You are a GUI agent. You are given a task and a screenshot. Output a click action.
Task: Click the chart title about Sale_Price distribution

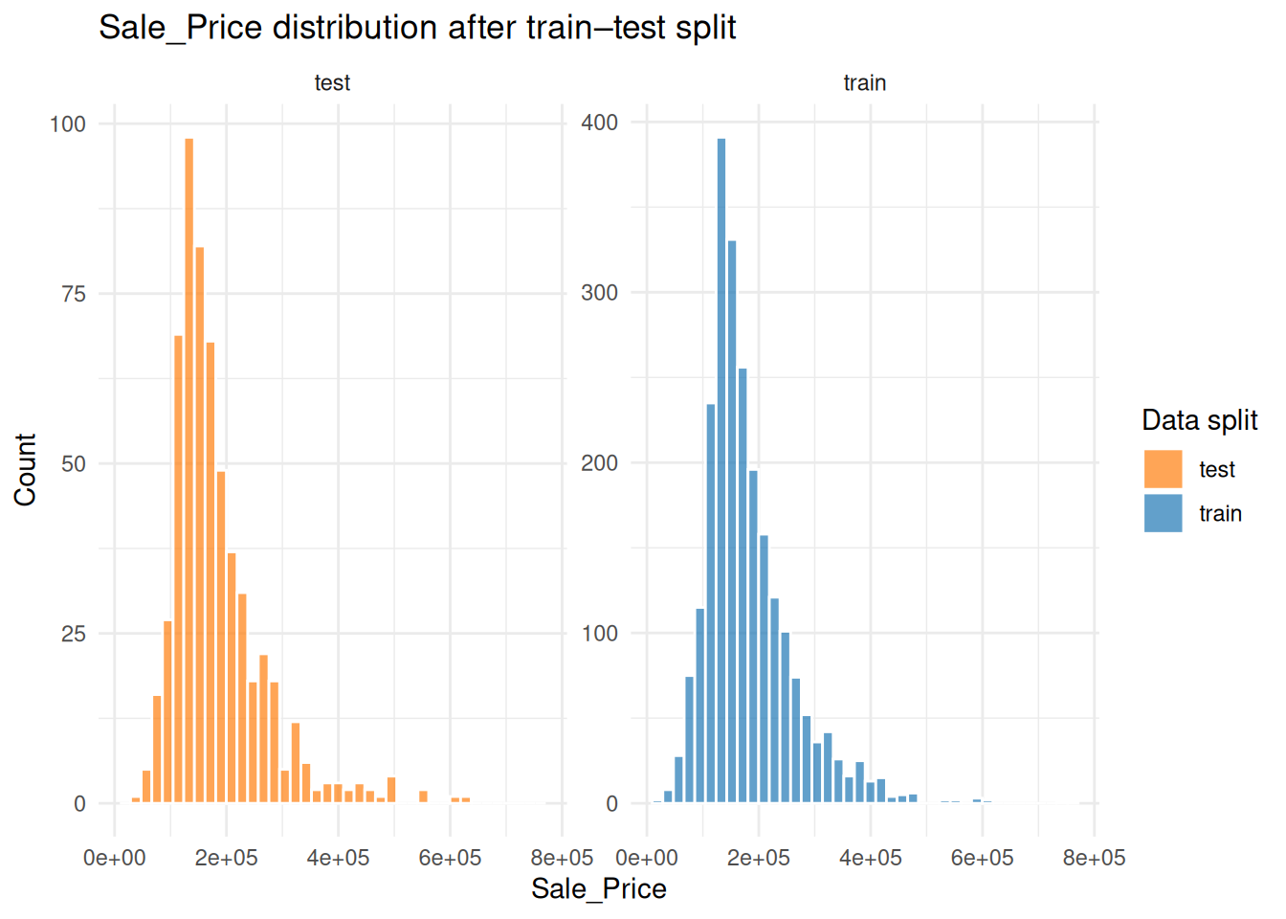click(417, 28)
